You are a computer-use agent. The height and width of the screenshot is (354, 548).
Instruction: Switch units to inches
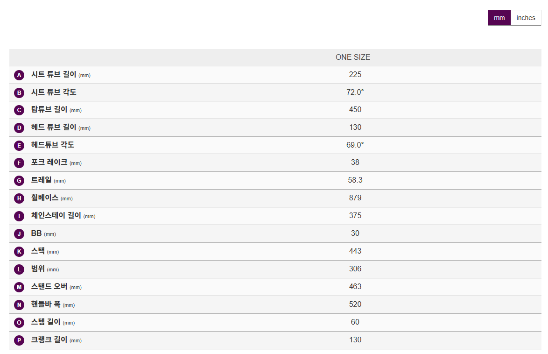click(x=526, y=18)
